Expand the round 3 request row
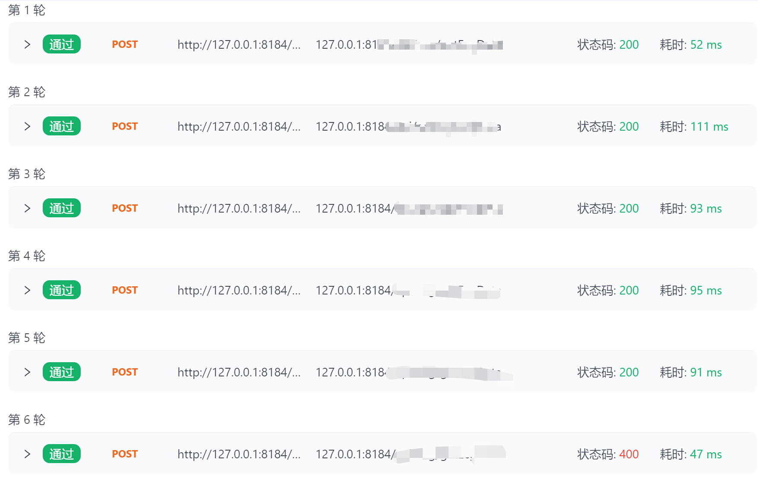Viewport: 758px width, 498px height. (x=27, y=208)
